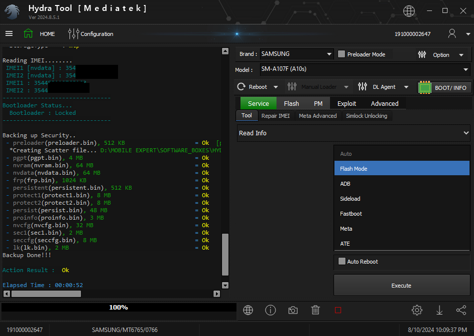This screenshot has height=336, width=474.
Task: Switch to the Flash tab
Action: 291,103
